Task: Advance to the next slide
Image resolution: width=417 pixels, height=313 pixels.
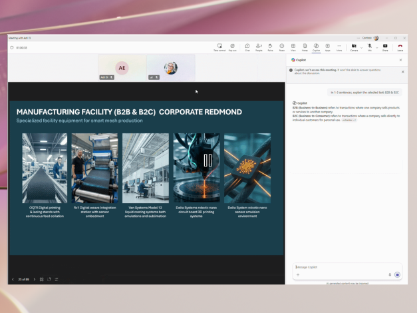Action: pos(35,280)
